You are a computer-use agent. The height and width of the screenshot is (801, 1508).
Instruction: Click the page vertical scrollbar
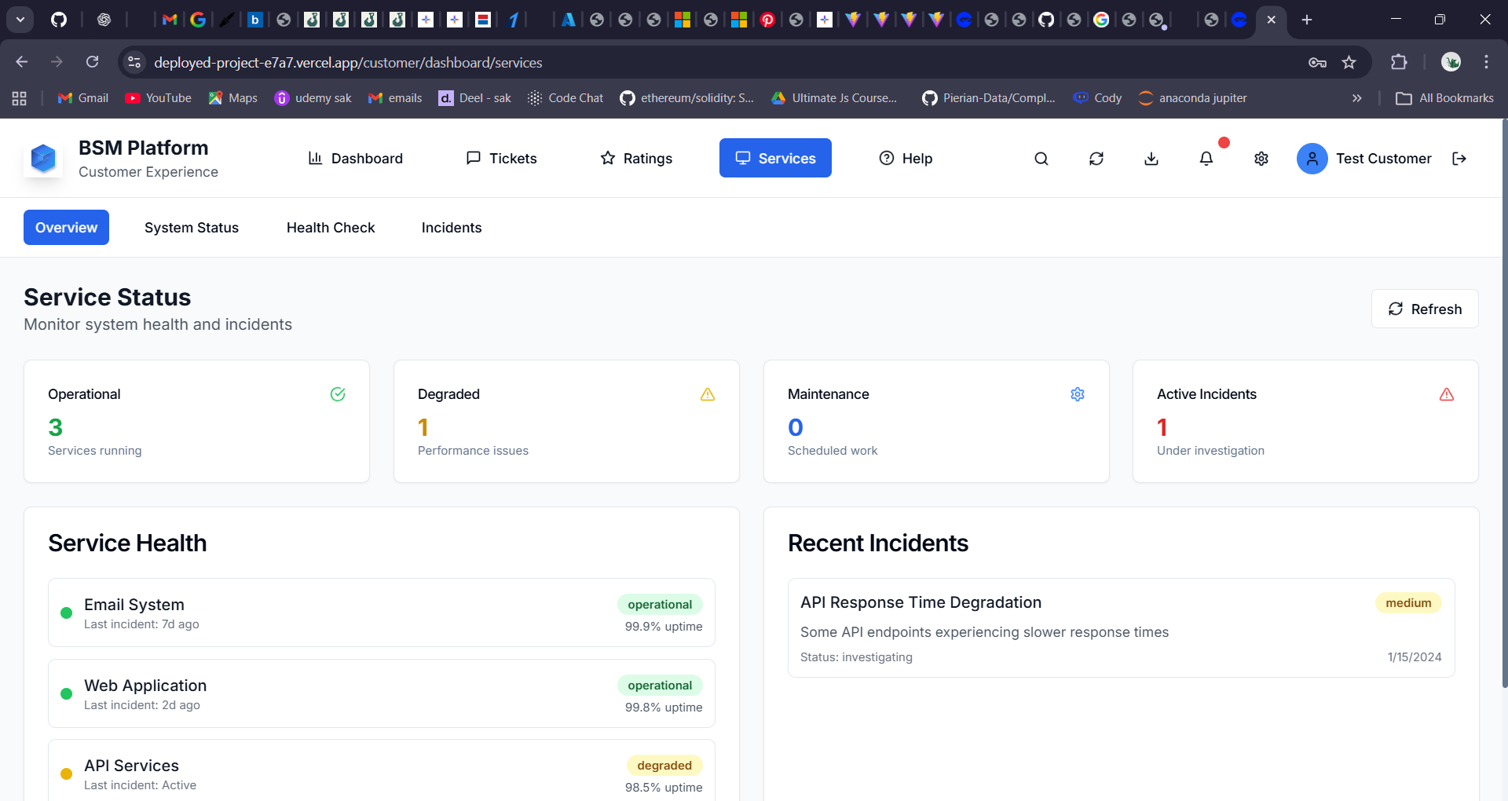pos(1503,402)
